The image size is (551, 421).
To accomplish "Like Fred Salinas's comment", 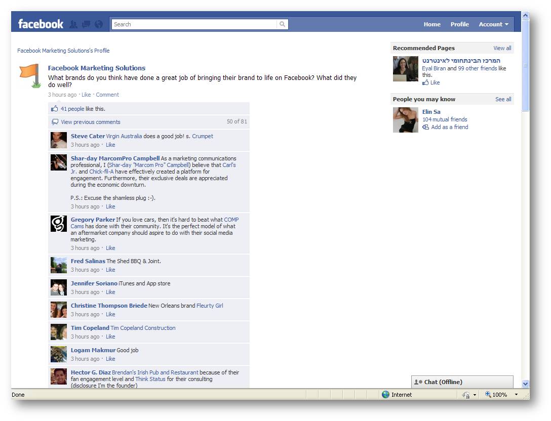I will coord(110,270).
